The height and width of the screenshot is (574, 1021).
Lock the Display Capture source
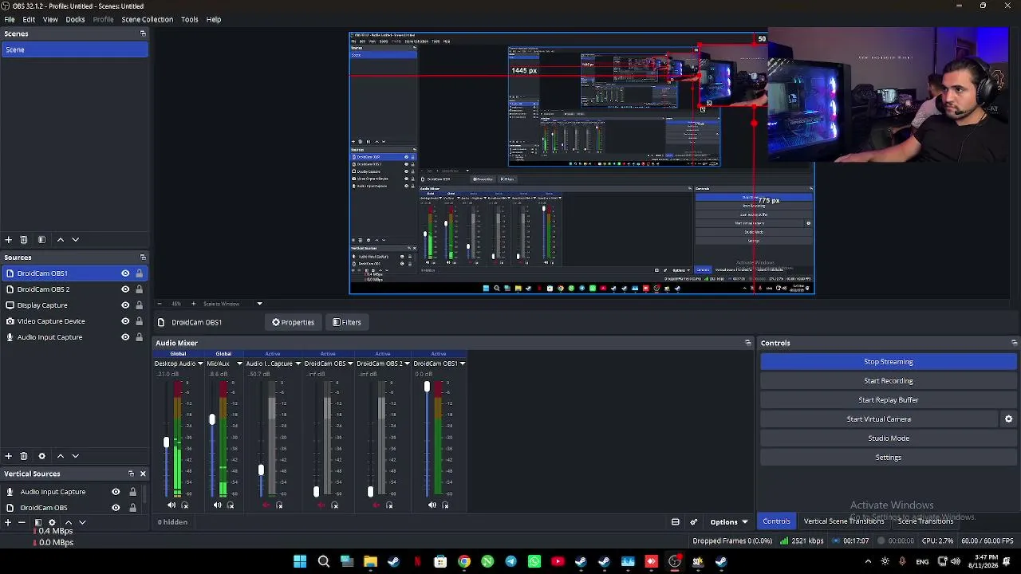coord(139,305)
